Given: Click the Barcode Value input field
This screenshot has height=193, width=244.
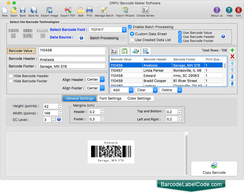Looking at the screenshot, I should tap(72, 51).
